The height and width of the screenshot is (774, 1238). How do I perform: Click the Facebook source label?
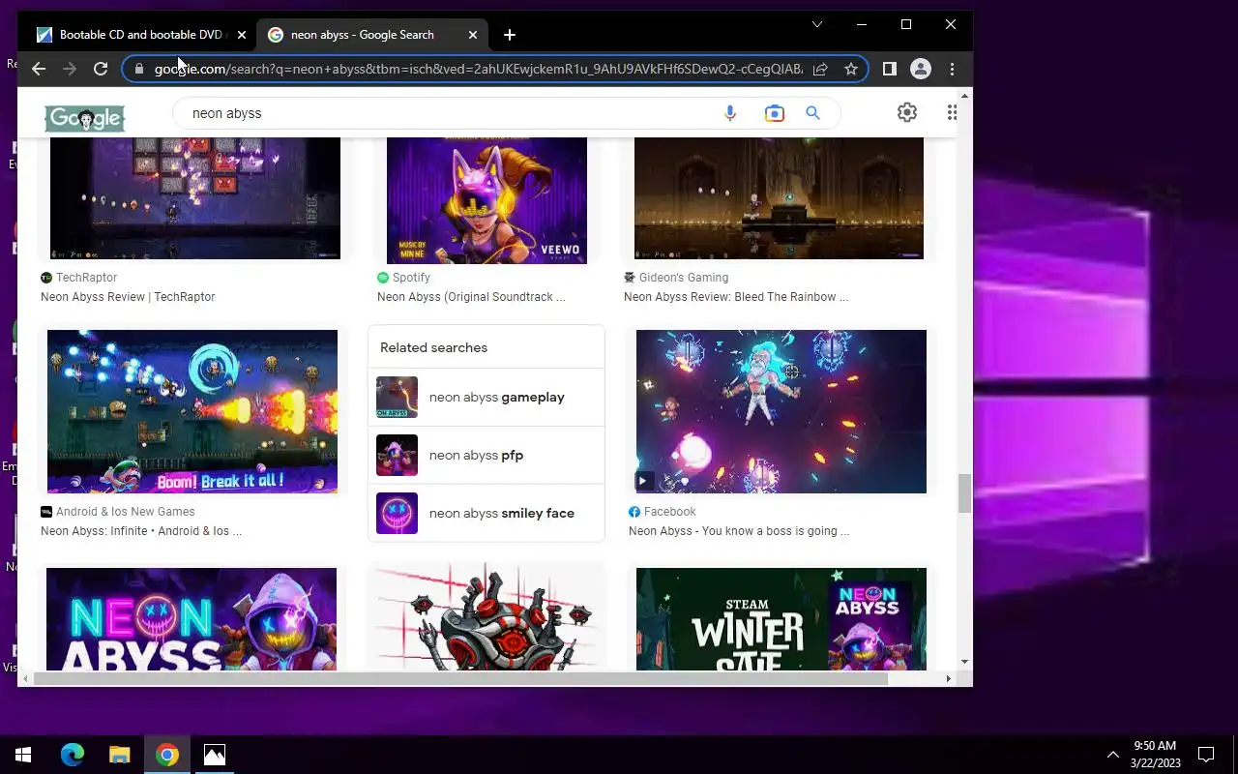pyautogui.click(x=670, y=512)
